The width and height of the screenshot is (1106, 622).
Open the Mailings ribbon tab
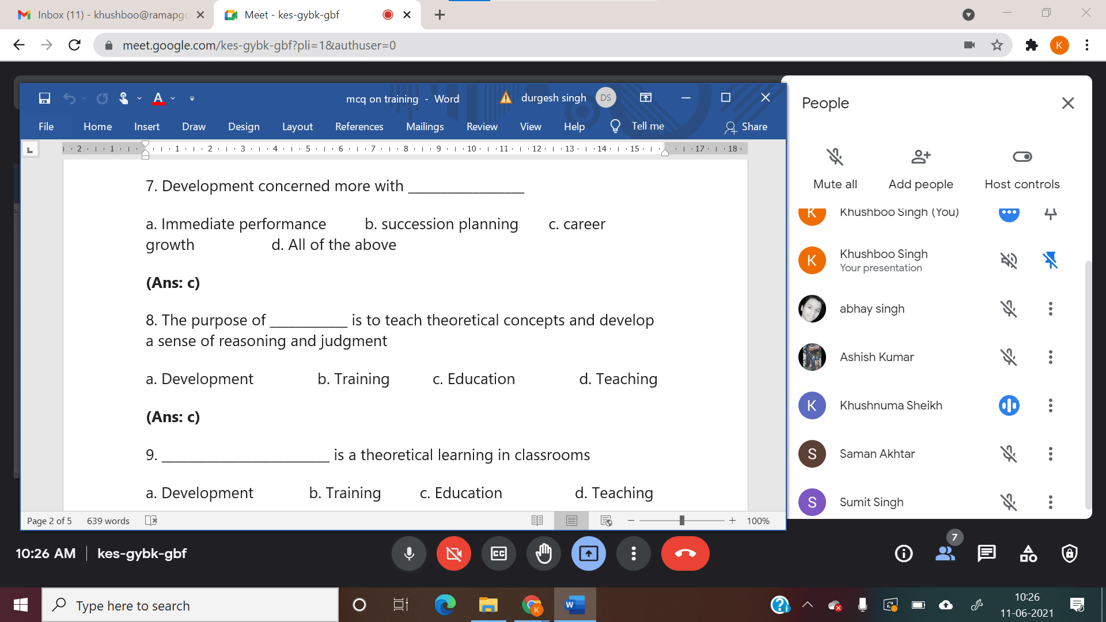[425, 127]
